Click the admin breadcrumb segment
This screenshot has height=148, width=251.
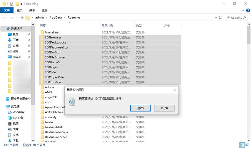pos(40,17)
